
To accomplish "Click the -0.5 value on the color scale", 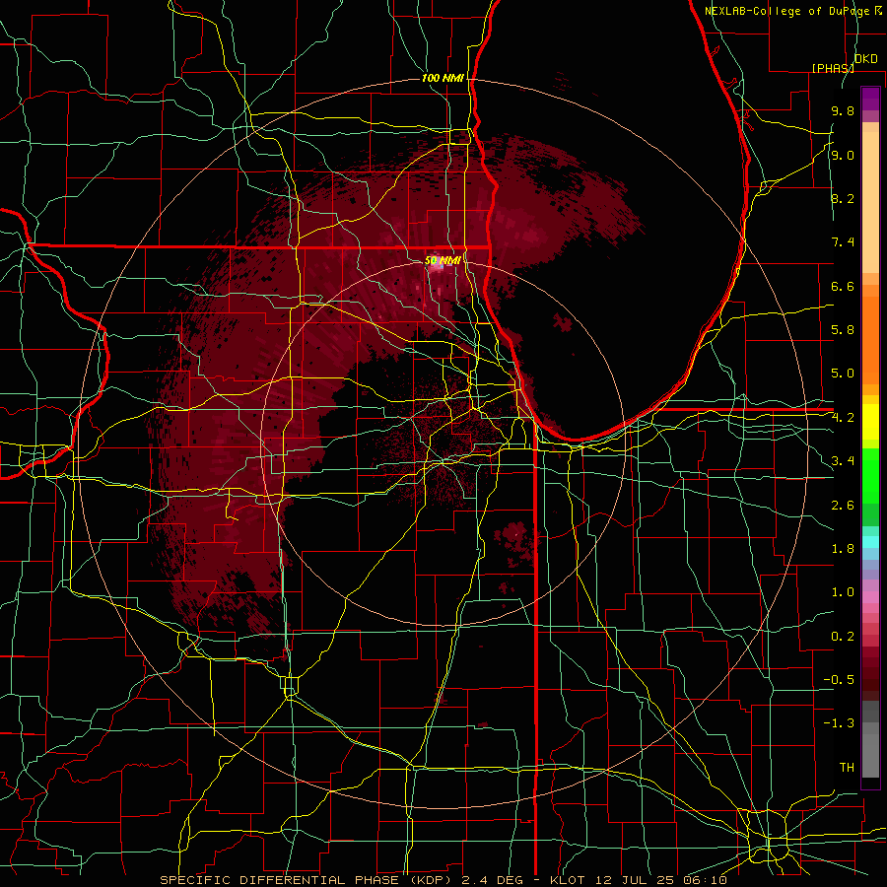I will point(839,680).
